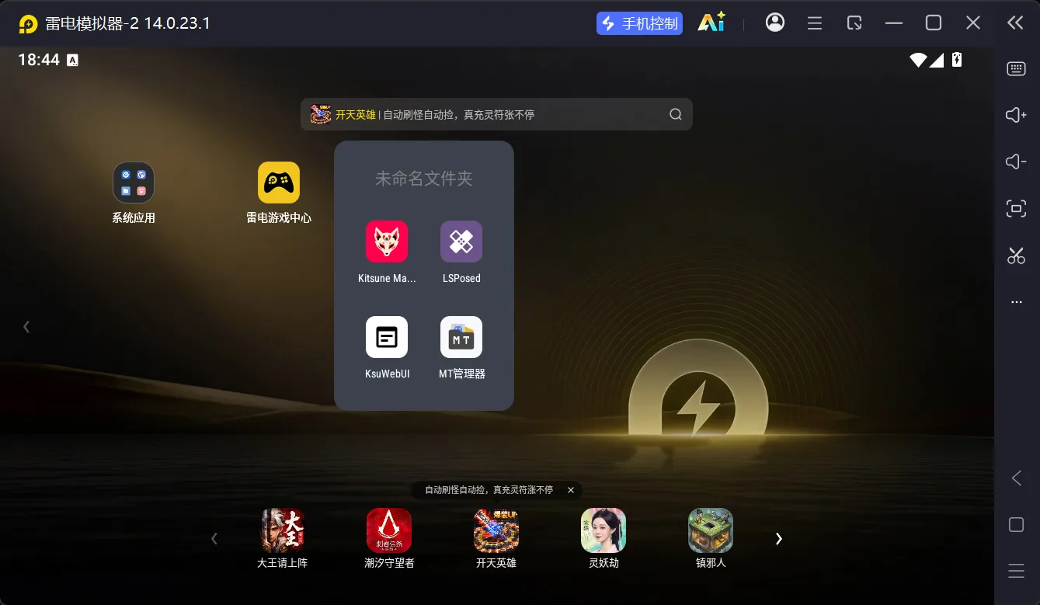Open Android recent apps menu
This screenshot has width=1040, height=605.
1016,572
